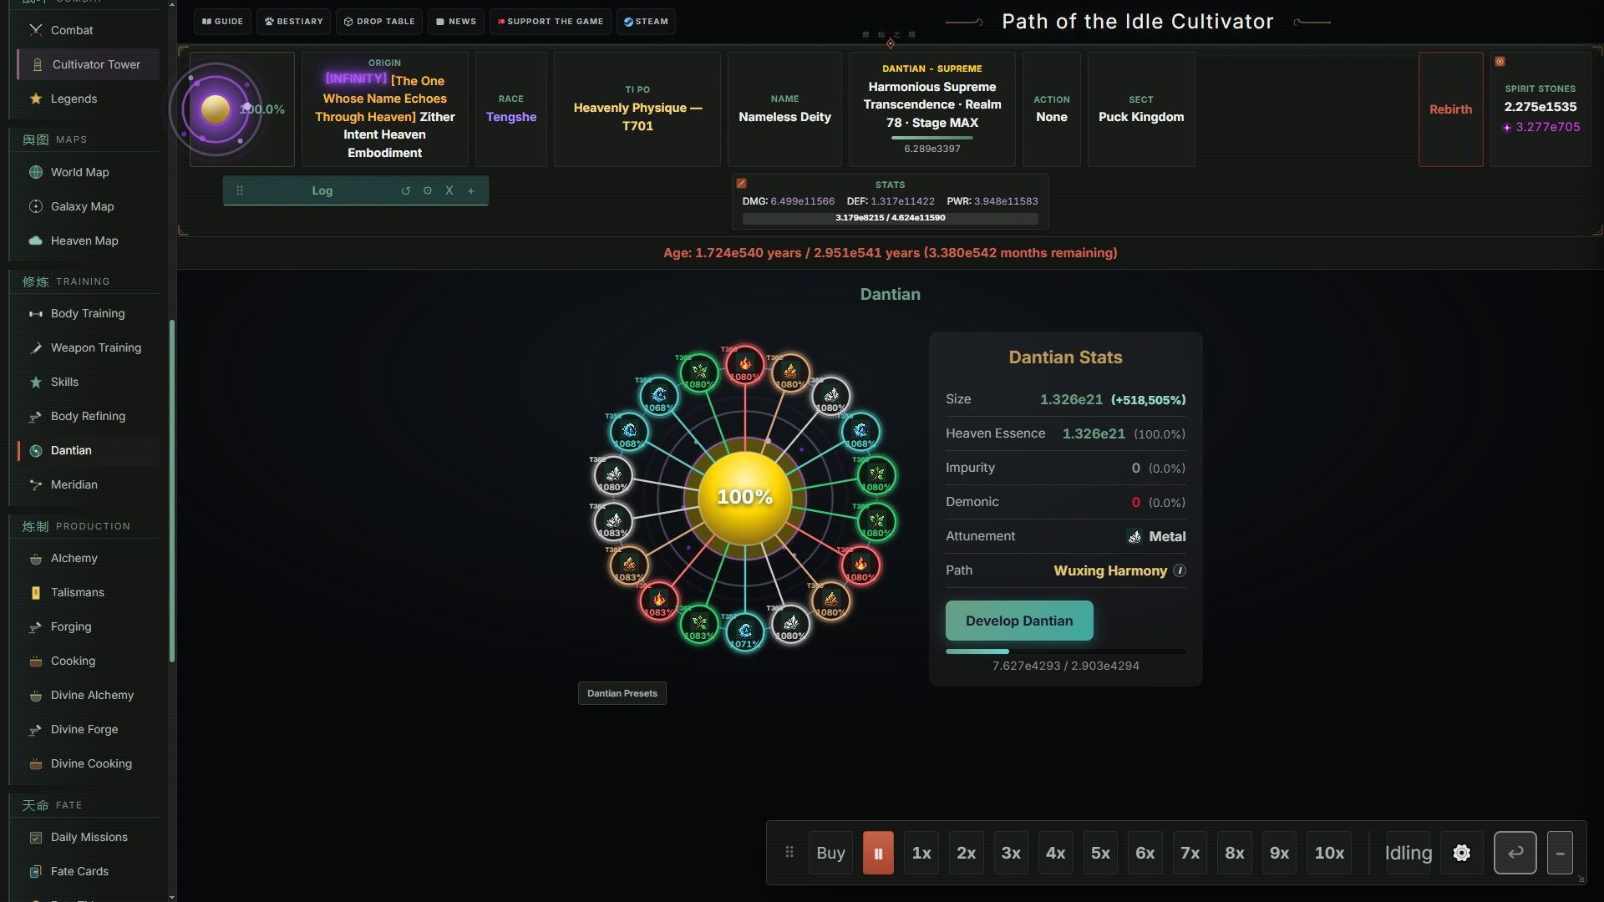Click the speed bar drag handle

coord(789,853)
